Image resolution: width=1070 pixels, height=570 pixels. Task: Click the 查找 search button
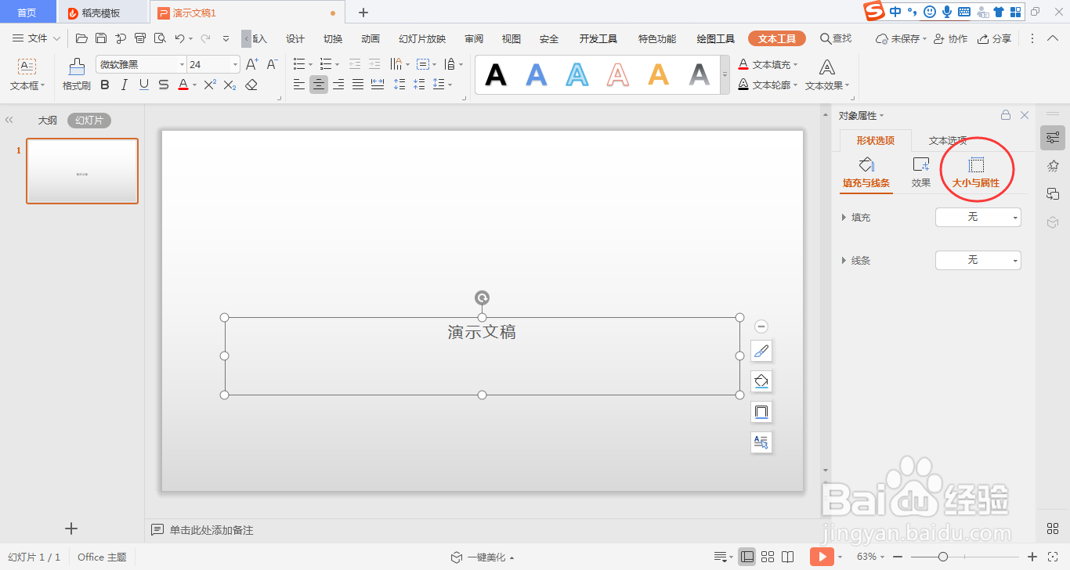click(836, 38)
